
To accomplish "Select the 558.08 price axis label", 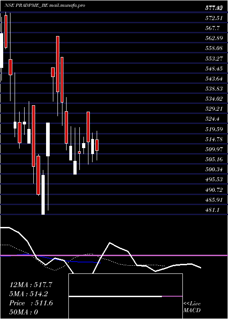I will pyautogui.click(x=213, y=48).
